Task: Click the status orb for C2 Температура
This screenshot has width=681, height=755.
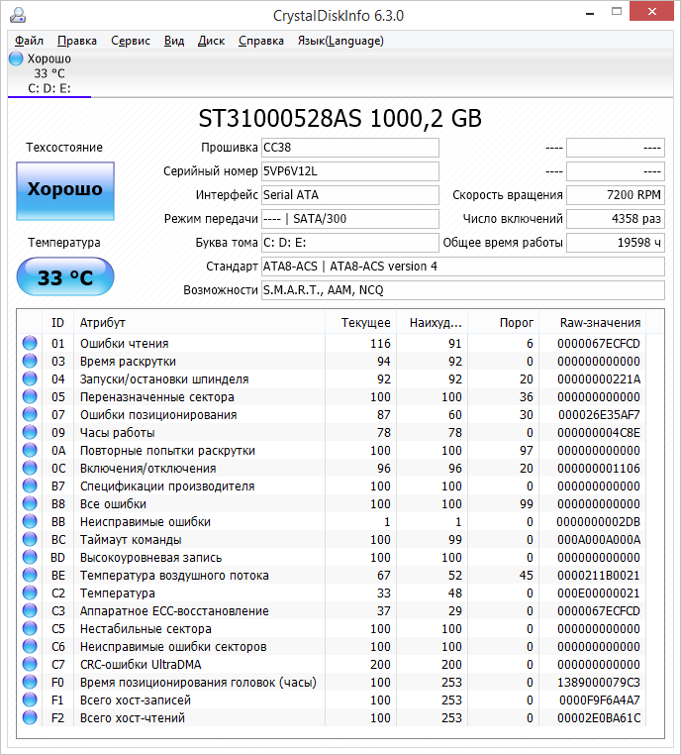Action: 30,593
